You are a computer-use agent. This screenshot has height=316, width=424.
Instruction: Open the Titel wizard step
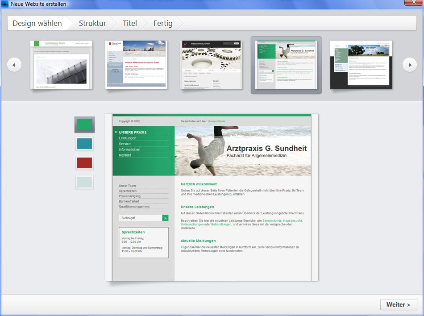[x=130, y=23]
